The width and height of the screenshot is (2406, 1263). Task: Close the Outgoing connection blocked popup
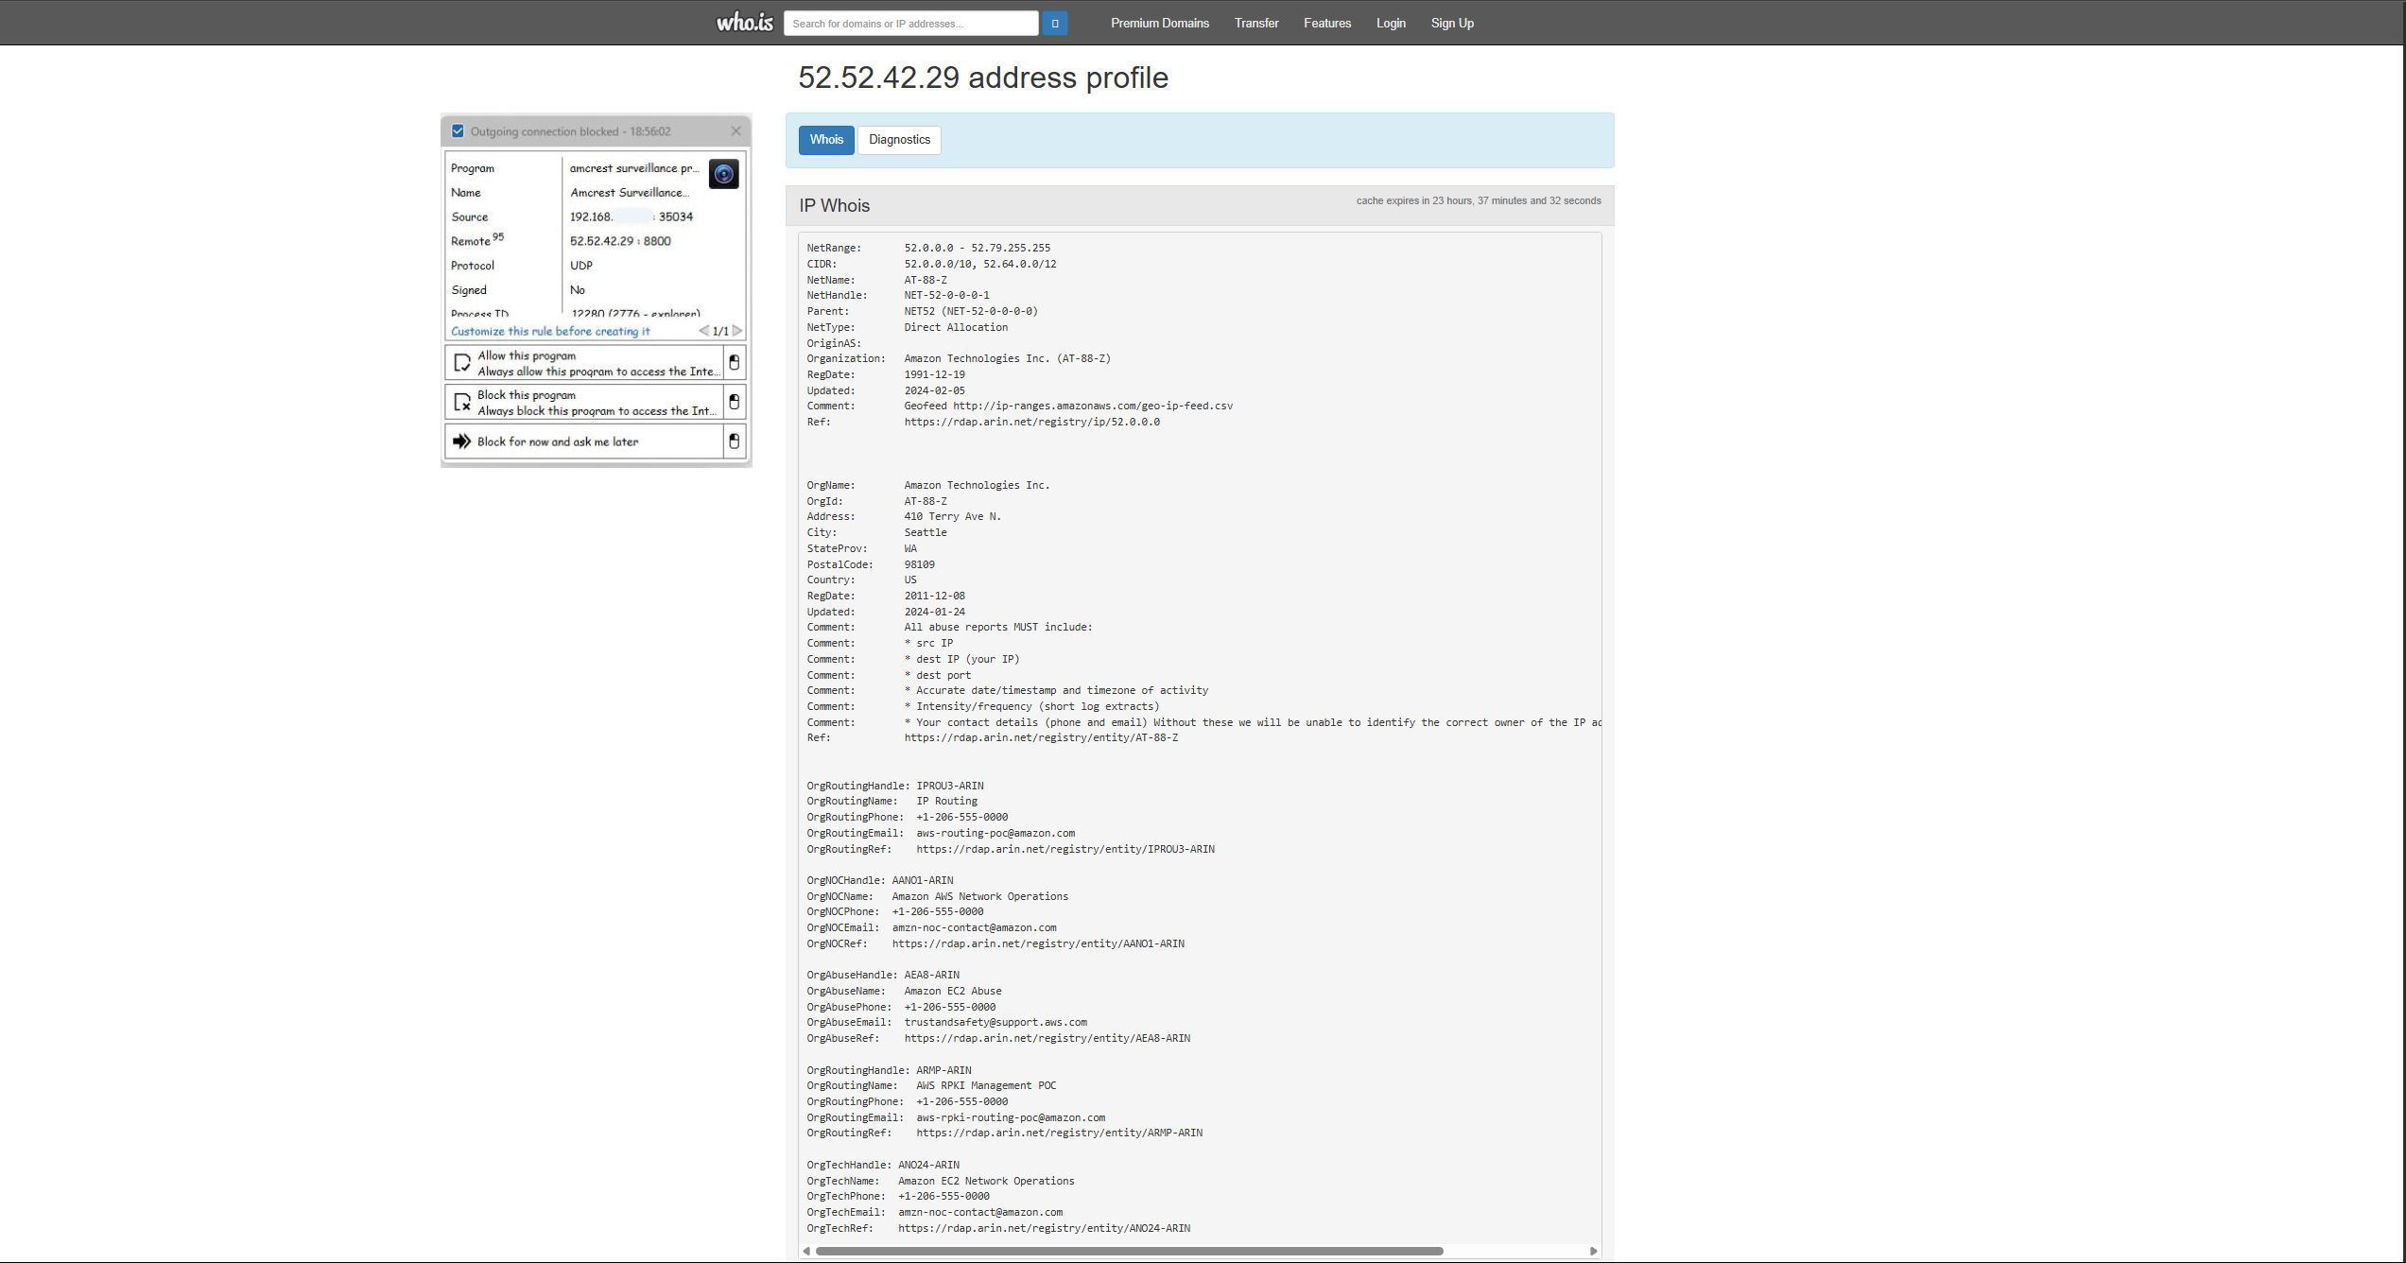pyautogui.click(x=736, y=131)
